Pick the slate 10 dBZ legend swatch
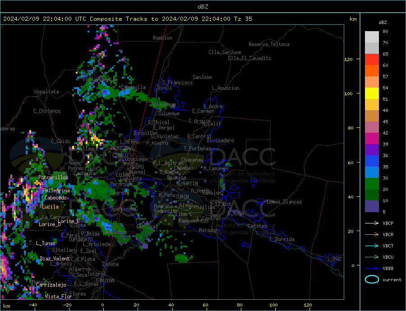Screen dimensions: 406x311 click(372, 206)
